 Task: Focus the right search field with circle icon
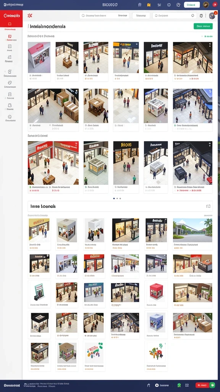point(175,15)
